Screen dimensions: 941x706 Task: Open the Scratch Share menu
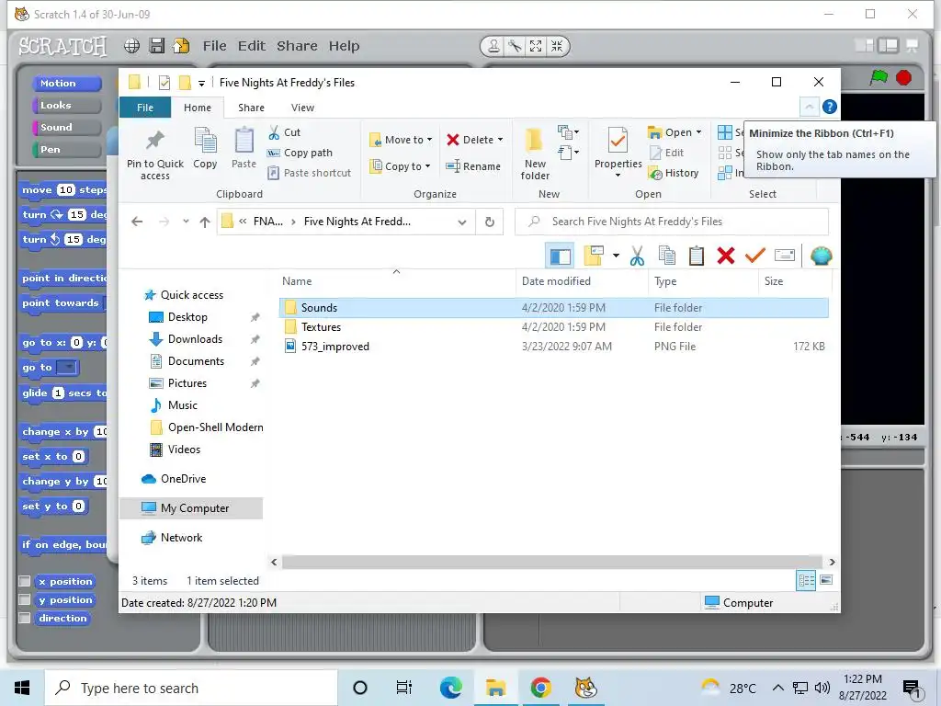click(297, 46)
